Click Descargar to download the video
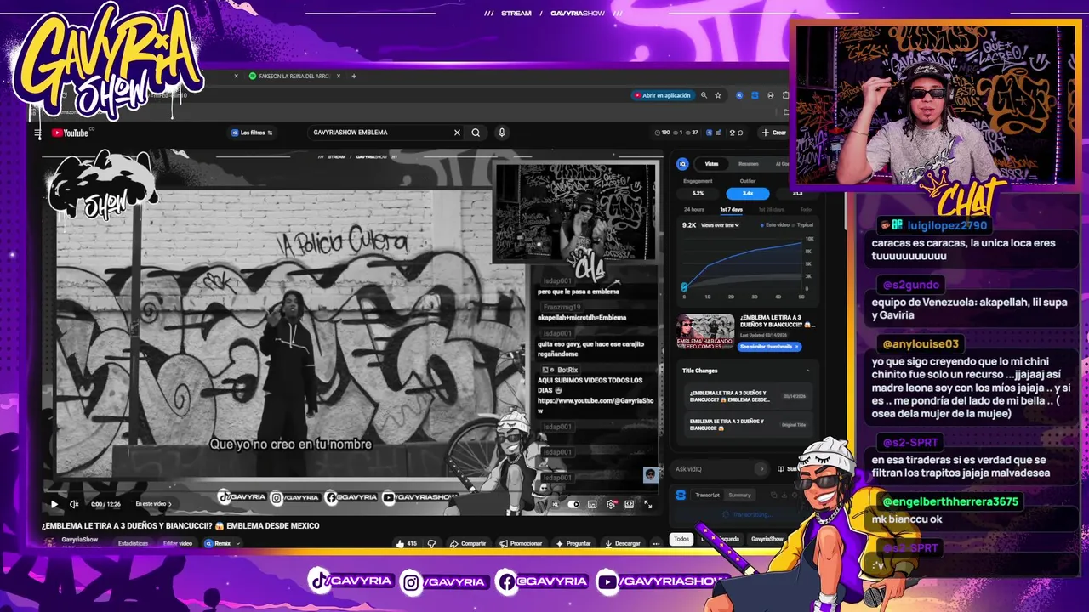The height and width of the screenshot is (612, 1089). 623,543
